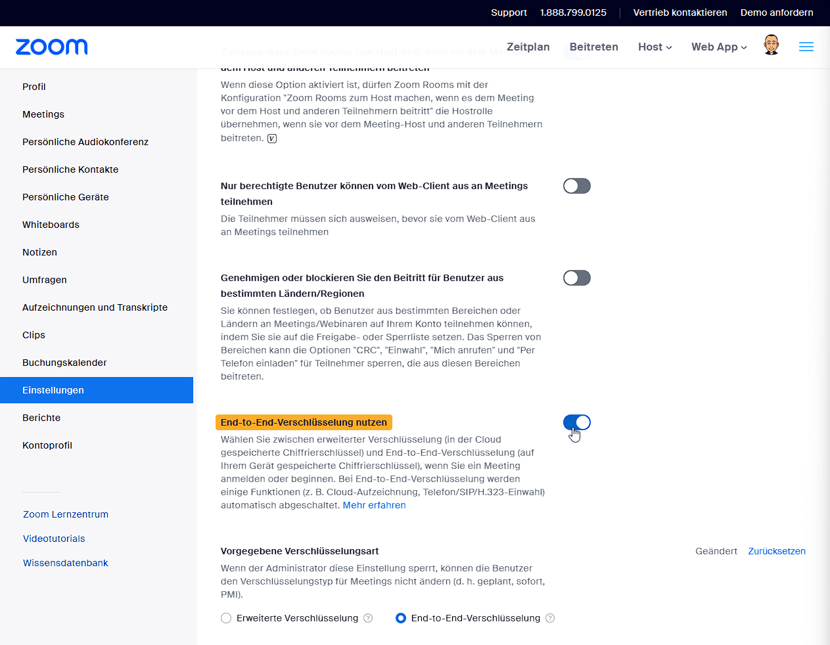The image size is (830, 645).
Task: Open the user profile avatar
Action: coord(772,45)
